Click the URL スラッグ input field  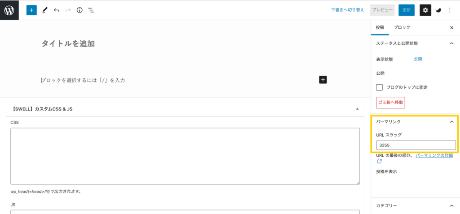coord(416,145)
